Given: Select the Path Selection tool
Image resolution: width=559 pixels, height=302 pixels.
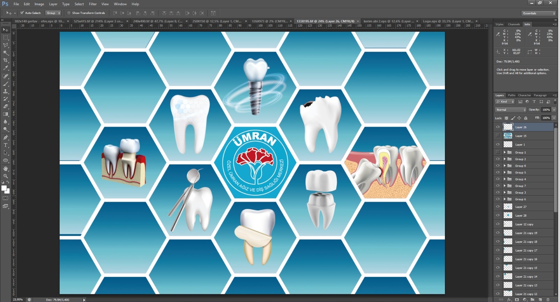Looking at the screenshot, I should tap(6, 153).
